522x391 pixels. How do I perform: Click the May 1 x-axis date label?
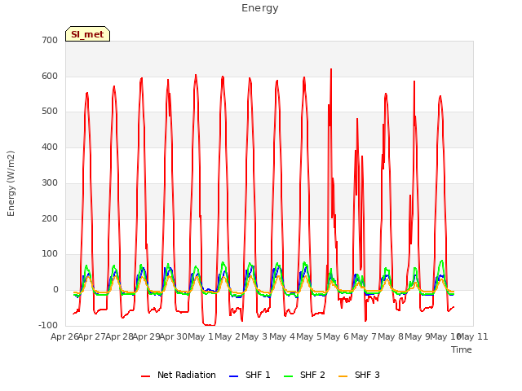click(201, 336)
